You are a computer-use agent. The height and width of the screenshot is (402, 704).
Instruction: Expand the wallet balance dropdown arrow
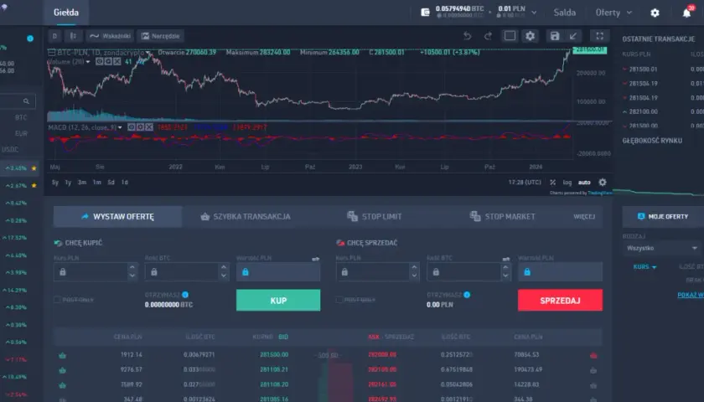[534, 13]
